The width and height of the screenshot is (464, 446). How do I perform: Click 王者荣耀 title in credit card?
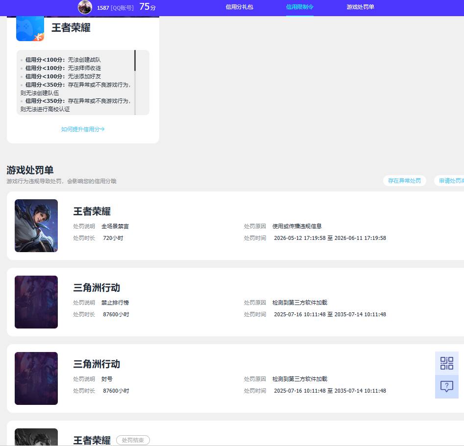tap(71, 28)
